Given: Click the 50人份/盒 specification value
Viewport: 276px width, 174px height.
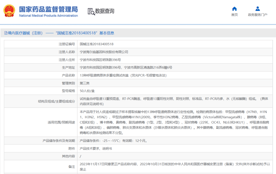Looking at the screenshot, I should pos(87,91).
